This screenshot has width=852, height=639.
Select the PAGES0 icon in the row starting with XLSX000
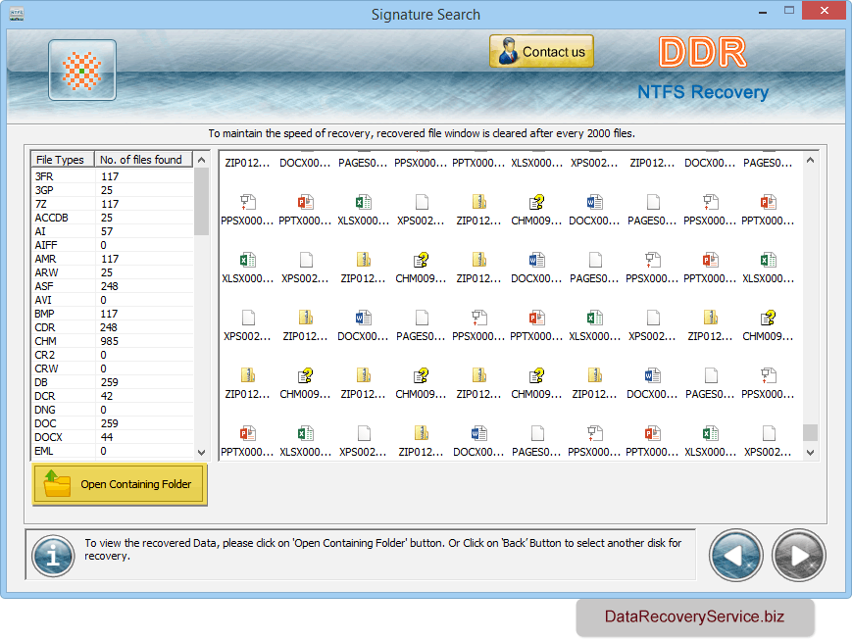click(594, 261)
